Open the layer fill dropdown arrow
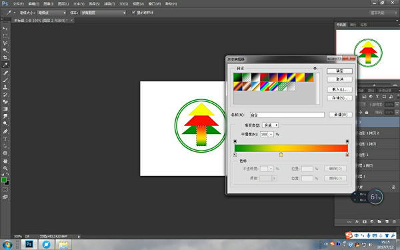The image size is (400, 250). coord(397,112)
